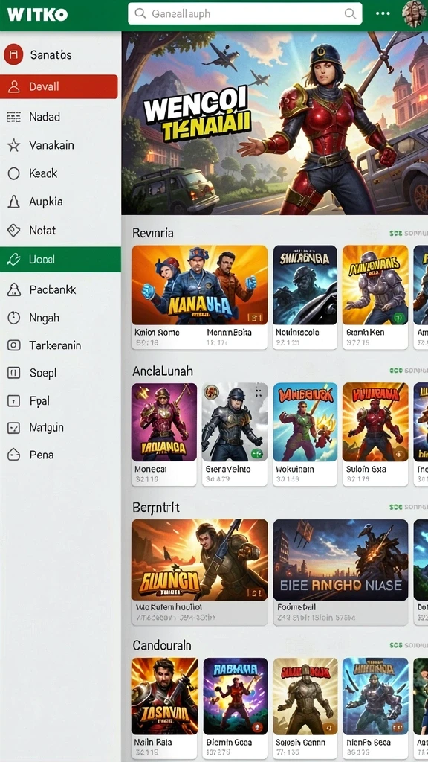
Task: Click the WITKO logo
Action: (37, 14)
